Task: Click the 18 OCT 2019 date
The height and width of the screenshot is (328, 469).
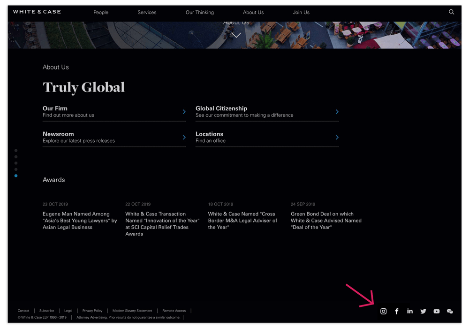Action: click(220, 204)
